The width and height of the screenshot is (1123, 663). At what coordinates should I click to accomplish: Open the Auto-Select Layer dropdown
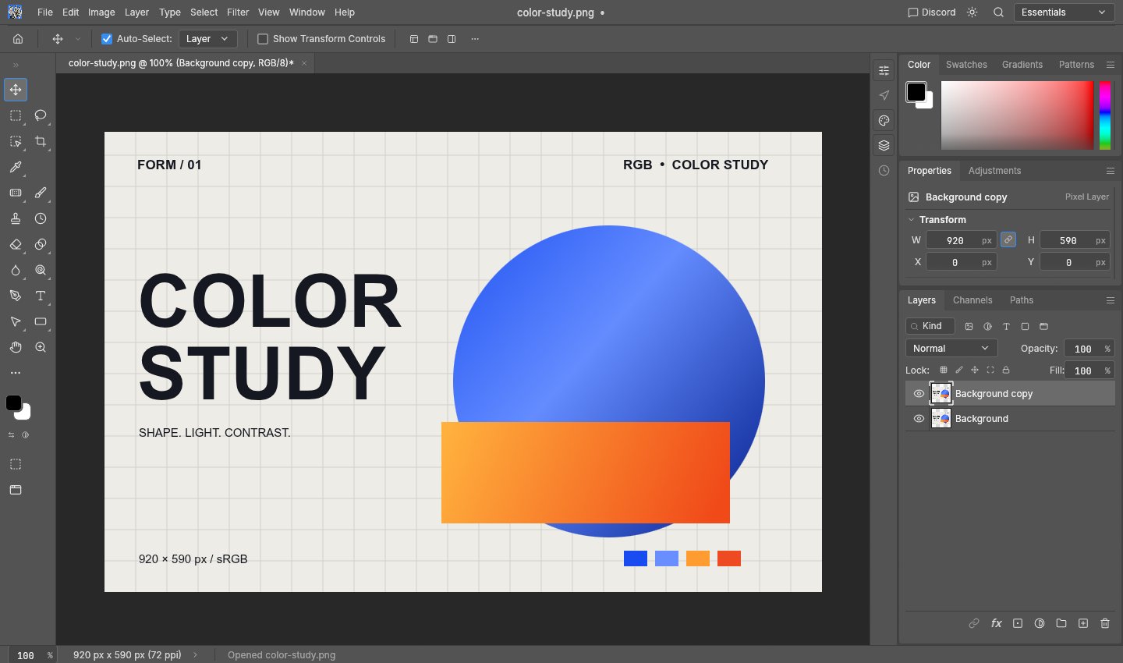coord(208,39)
